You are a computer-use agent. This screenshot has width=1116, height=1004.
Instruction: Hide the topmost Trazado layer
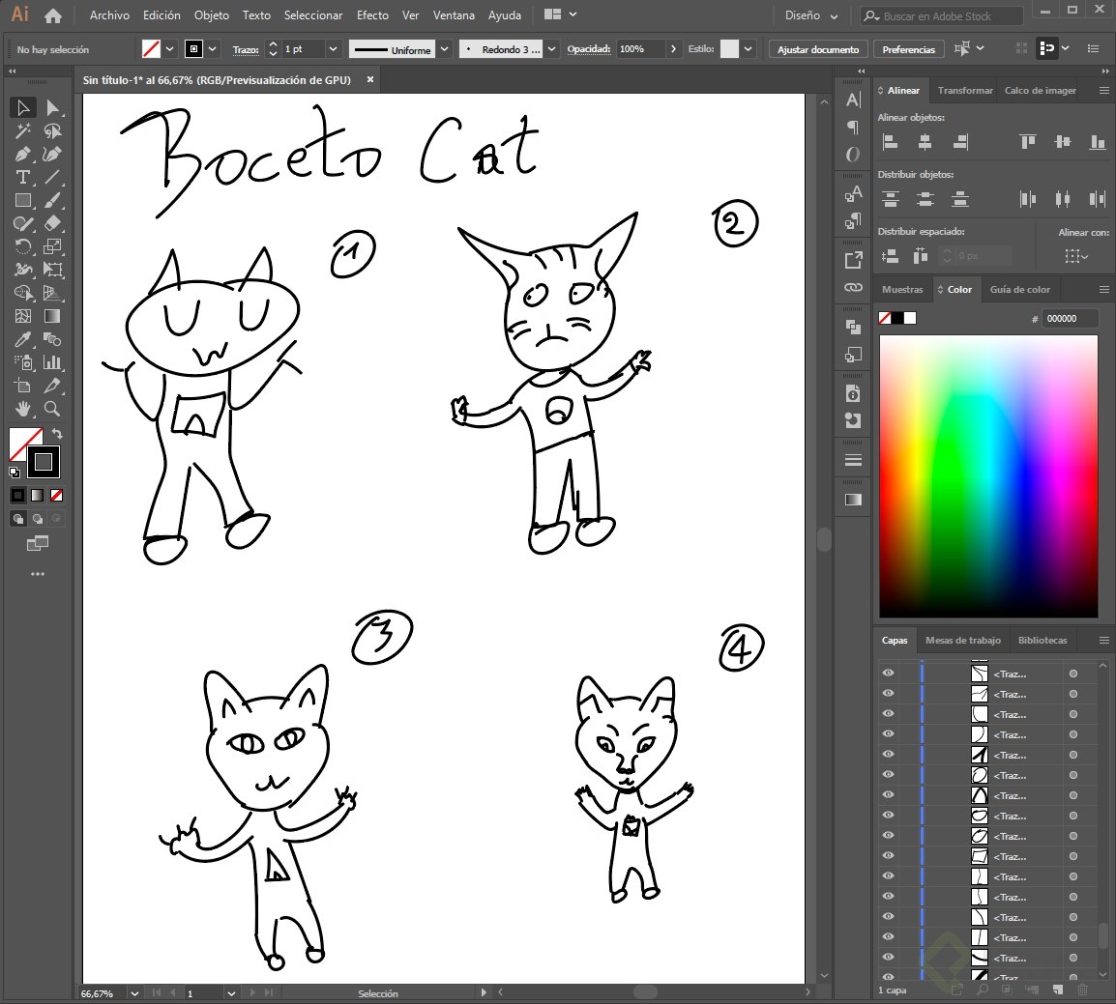pos(888,673)
